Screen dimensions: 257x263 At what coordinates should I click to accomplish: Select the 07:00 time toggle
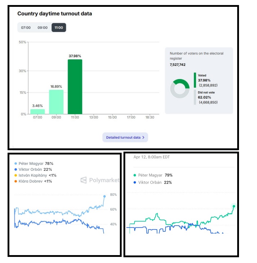point(26,28)
